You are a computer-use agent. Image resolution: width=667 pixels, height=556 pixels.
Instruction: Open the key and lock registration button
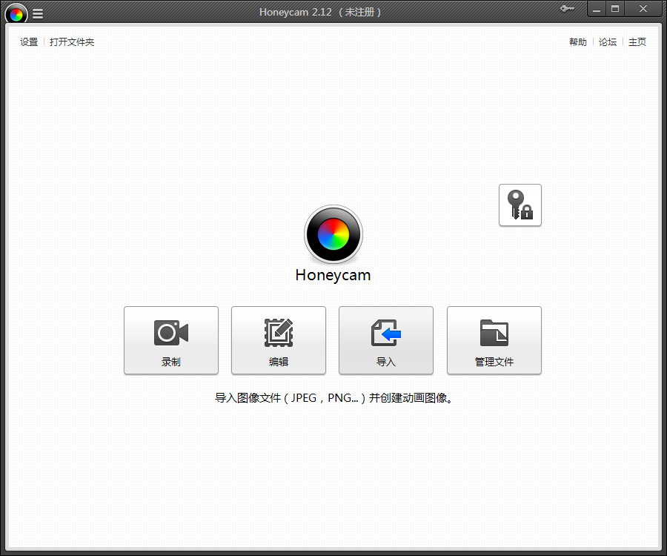pyautogui.click(x=520, y=205)
